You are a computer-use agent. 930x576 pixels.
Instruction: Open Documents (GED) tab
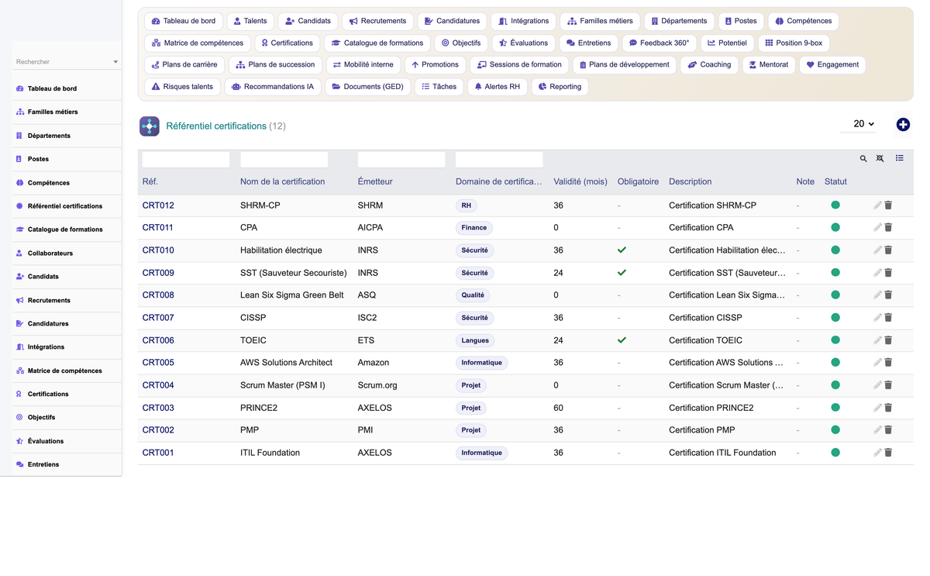[x=367, y=87]
